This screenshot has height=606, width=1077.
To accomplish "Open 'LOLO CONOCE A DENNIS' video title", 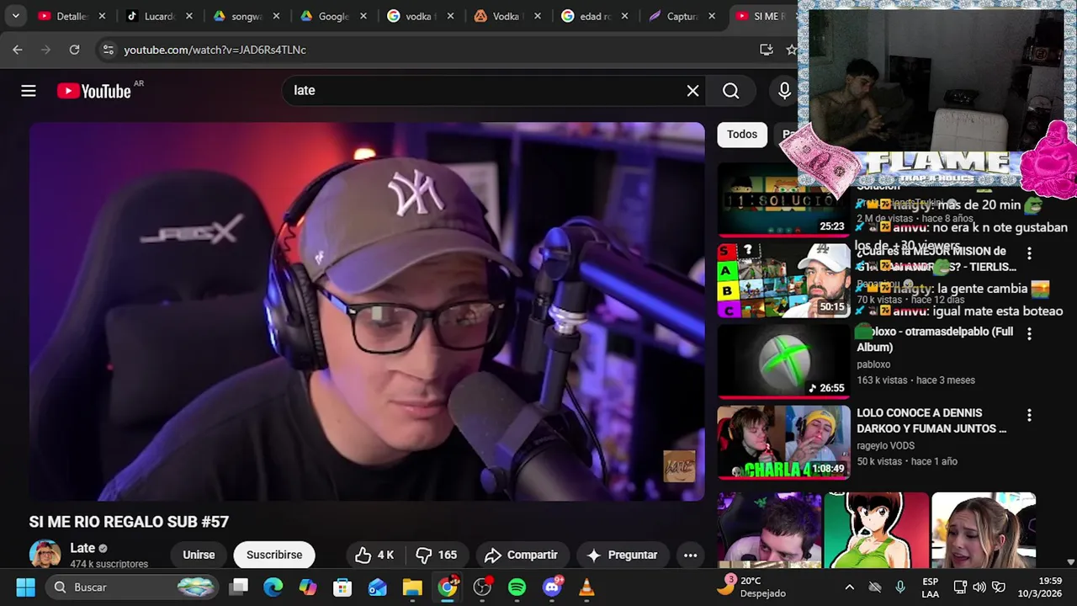I will [931, 421].
